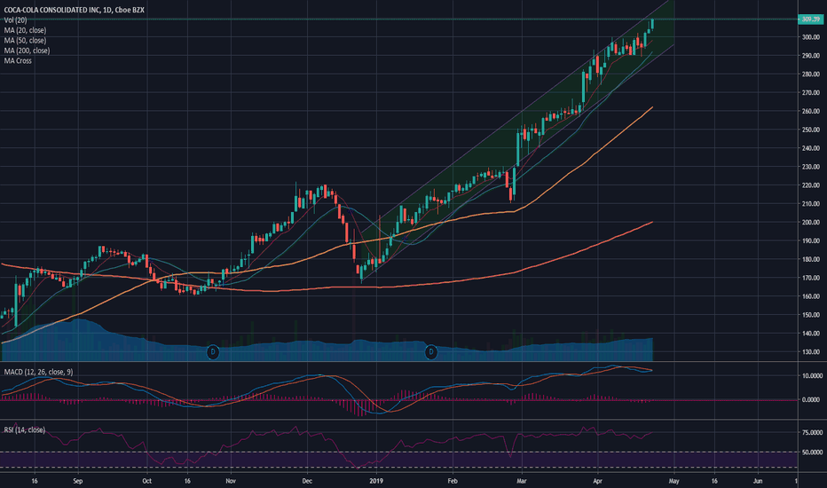827x488 pixels.
Task: Click the 160.00 price axis label
Action: click(x=811, y=296)
